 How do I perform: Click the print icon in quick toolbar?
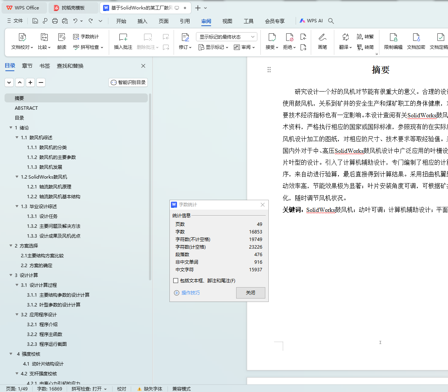55,21
